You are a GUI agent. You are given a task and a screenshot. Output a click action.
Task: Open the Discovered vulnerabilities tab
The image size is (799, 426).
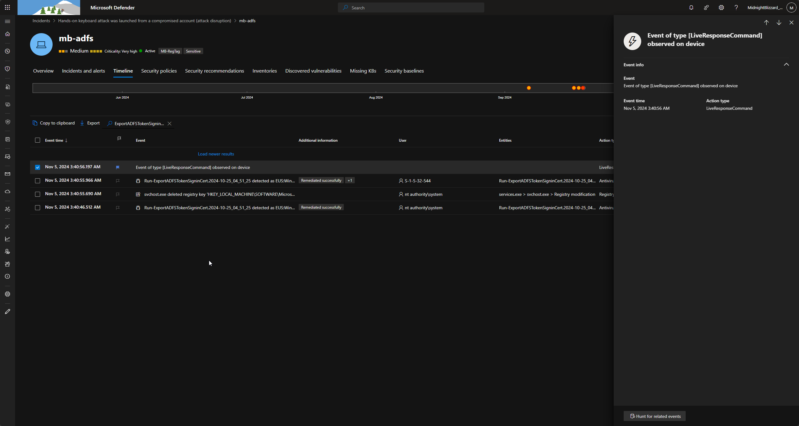(x=313, y=71)
